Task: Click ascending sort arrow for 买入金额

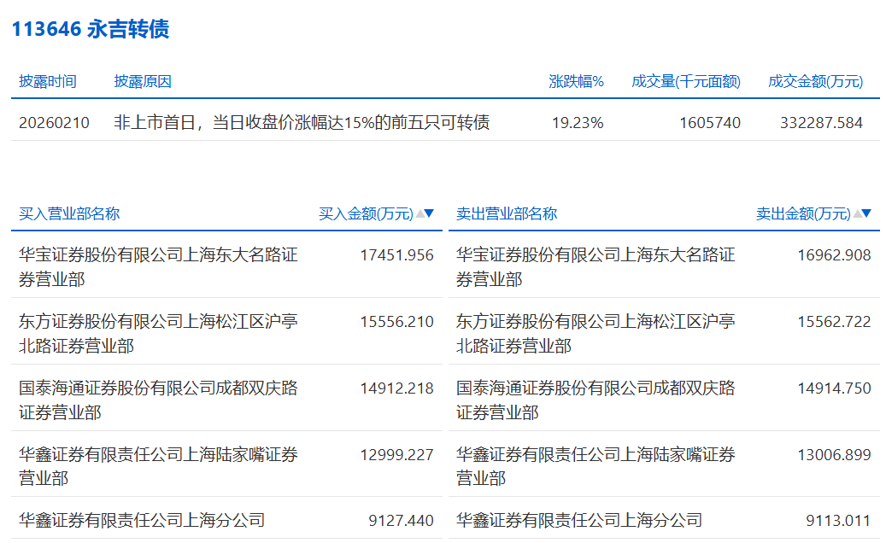Action: [x=420, y=213]
